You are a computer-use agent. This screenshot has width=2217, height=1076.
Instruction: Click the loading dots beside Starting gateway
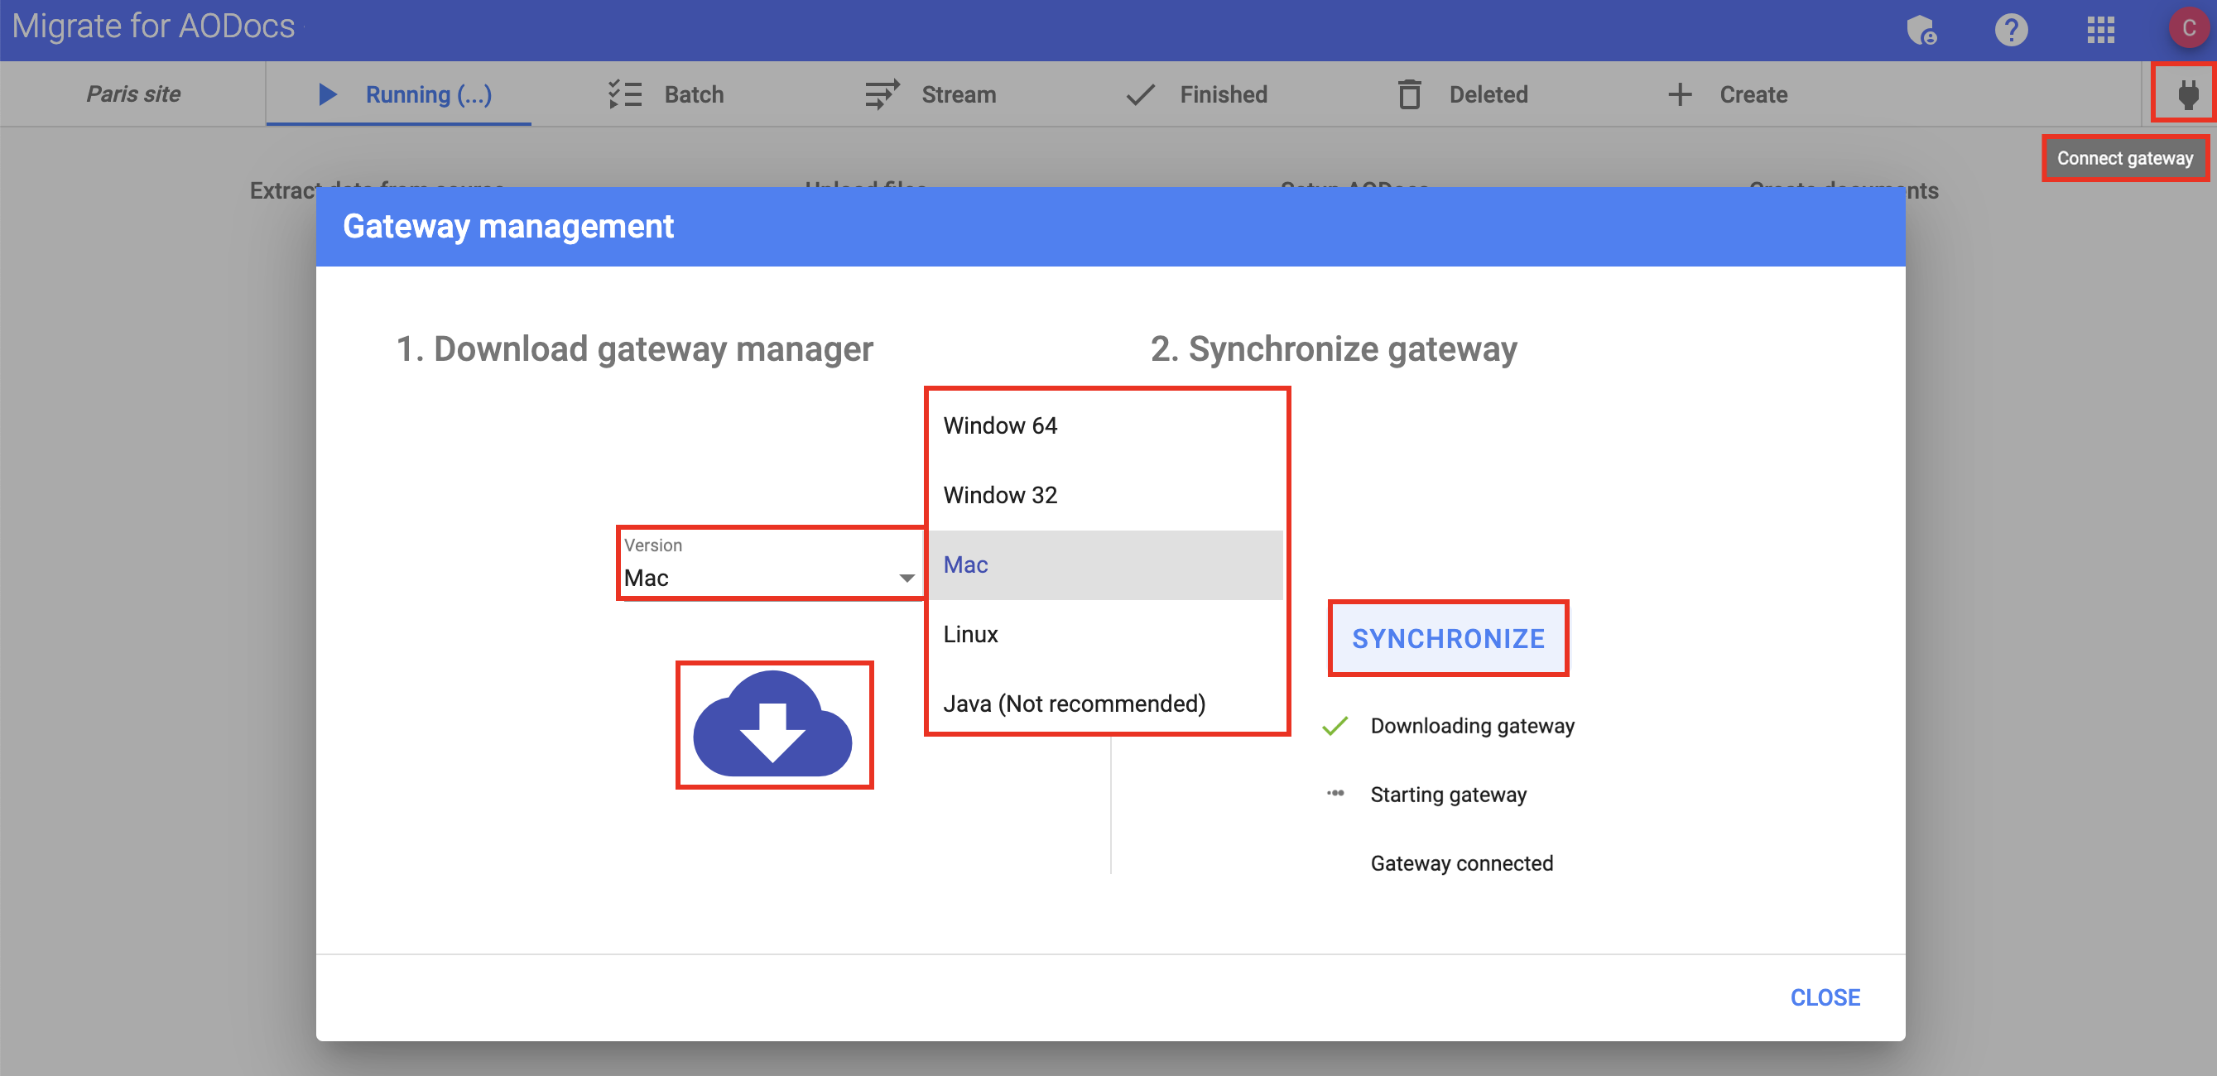[x=1335, y=794]
